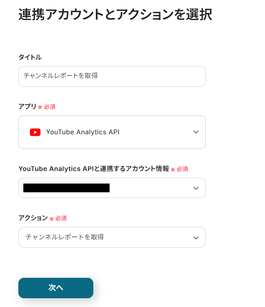Click the 連携アカウントとアクションを選択 page heading
The height and width of the screenshot is (307, 265).
point(115,15)
